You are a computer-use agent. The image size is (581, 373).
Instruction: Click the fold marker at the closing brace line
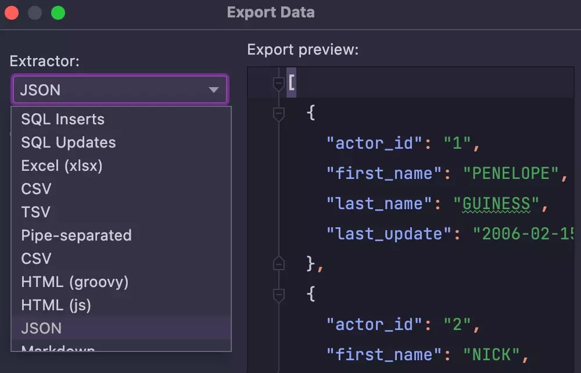[278, 264]
